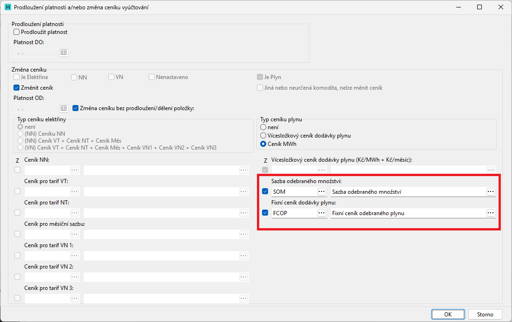Click ellipsis button next to SOM code
The image size is (512, 322).
(322, 191)
